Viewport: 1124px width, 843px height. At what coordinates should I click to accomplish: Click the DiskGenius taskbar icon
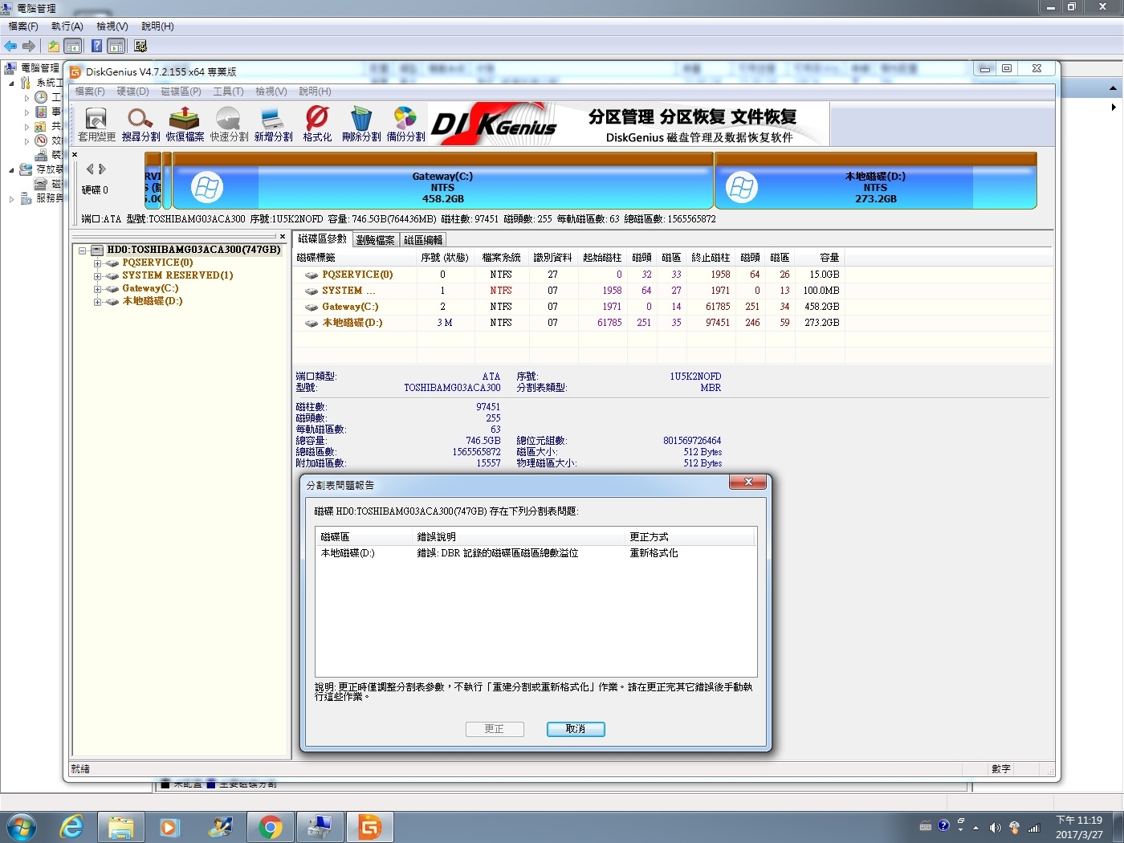click(x=369, y=826)
